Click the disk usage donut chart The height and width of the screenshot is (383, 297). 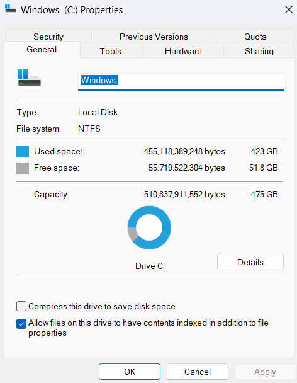click(x=149, y=227)
